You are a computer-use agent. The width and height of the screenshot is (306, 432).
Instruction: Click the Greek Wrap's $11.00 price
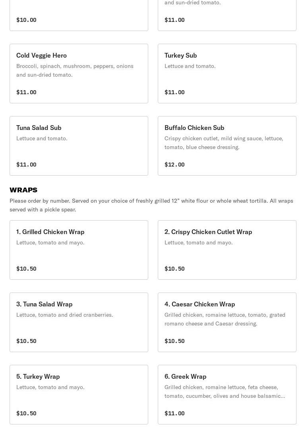coord(174,413)
